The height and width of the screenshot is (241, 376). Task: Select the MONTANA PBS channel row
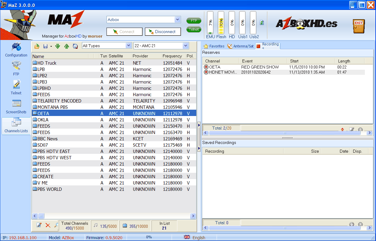pos(114,107)
